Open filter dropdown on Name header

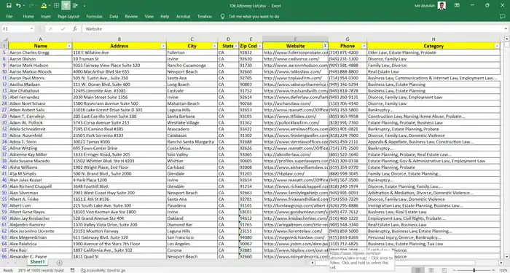(x=69, y=46)
